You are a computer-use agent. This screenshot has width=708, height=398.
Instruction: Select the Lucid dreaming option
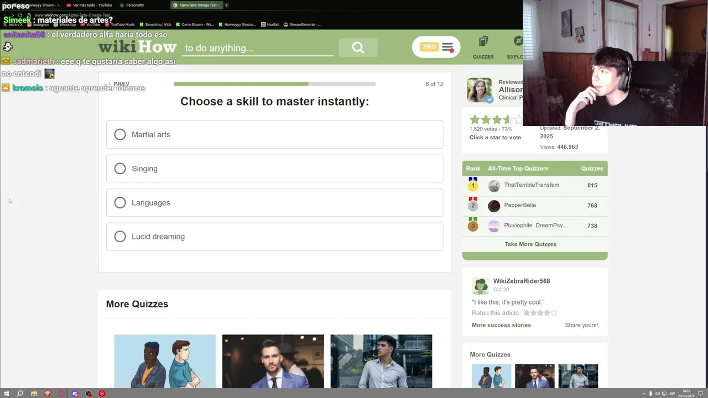point(274,237)
